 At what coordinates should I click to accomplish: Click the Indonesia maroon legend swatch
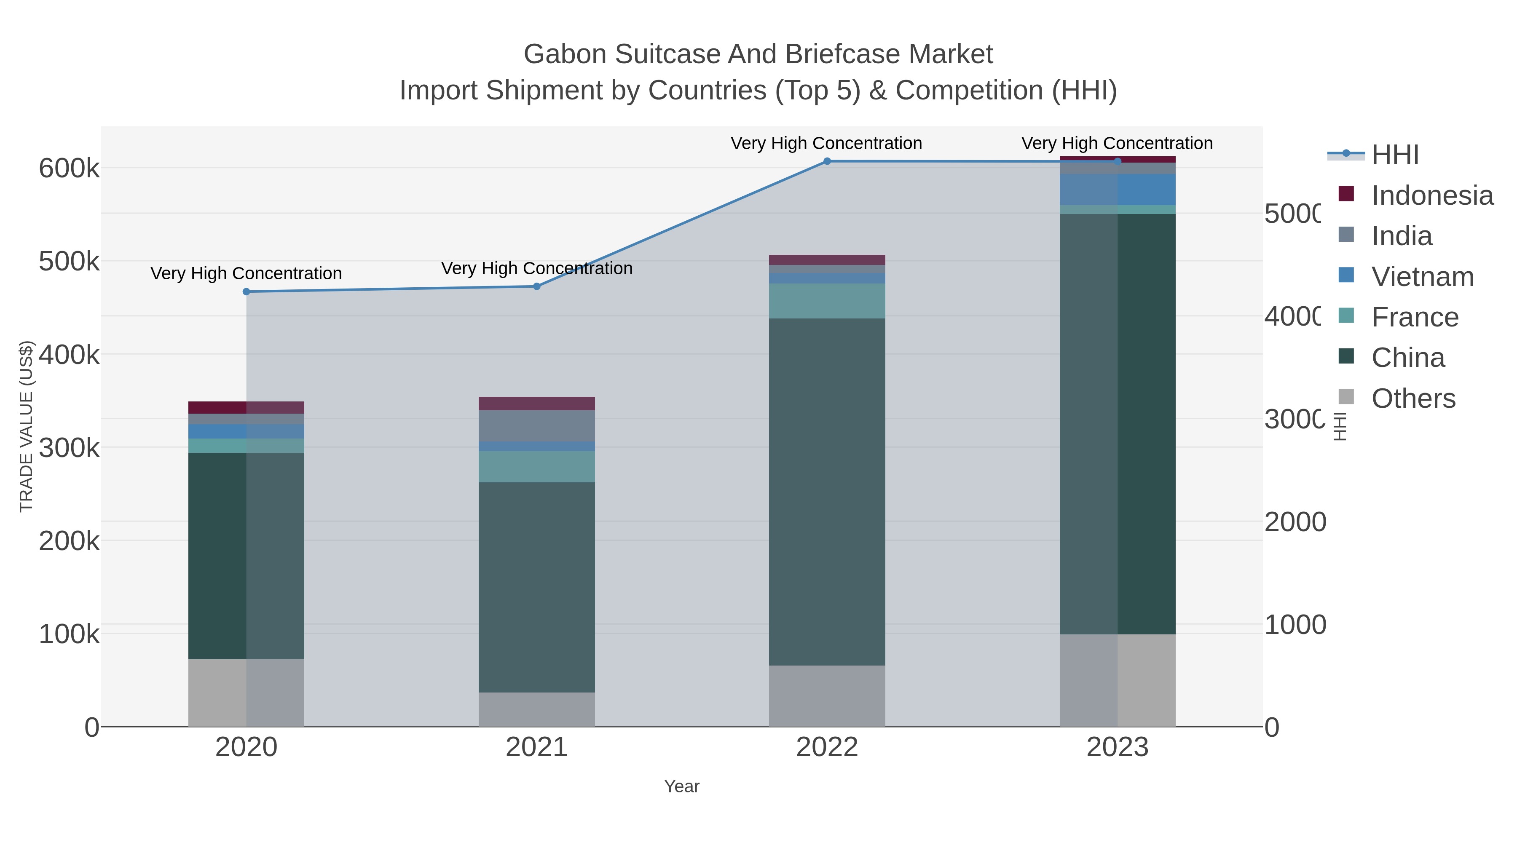[x=1346, y=194]
